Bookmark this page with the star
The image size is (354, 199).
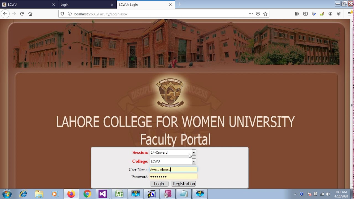click(265, 14)
